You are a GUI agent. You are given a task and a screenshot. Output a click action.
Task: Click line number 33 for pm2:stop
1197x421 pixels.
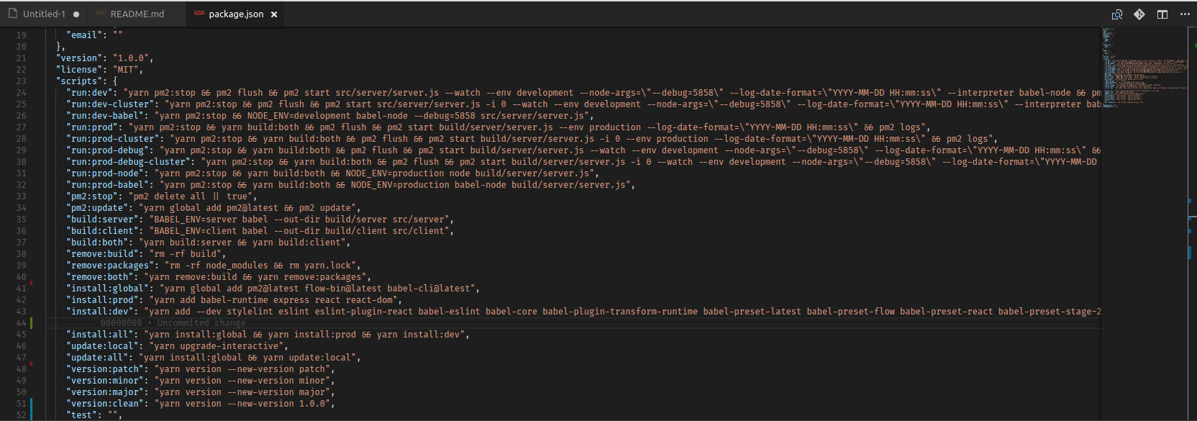click(21, 196)
